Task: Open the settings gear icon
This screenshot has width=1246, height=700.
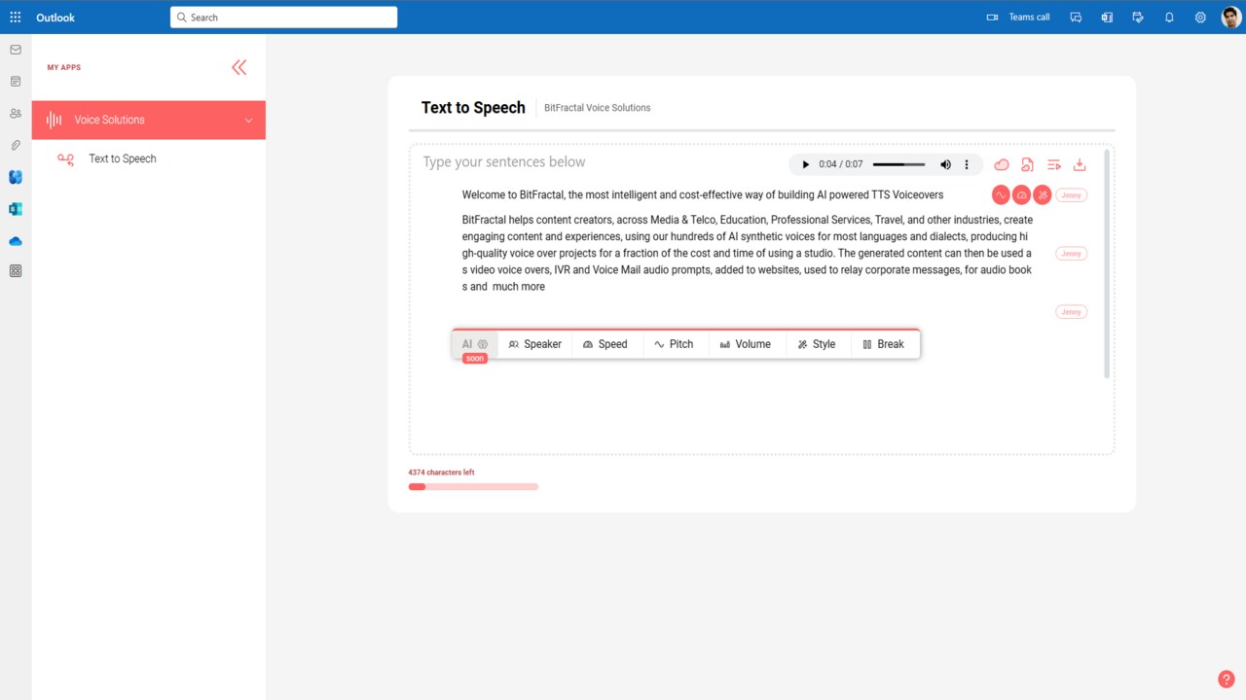Action: click(x=1200, y=17)
